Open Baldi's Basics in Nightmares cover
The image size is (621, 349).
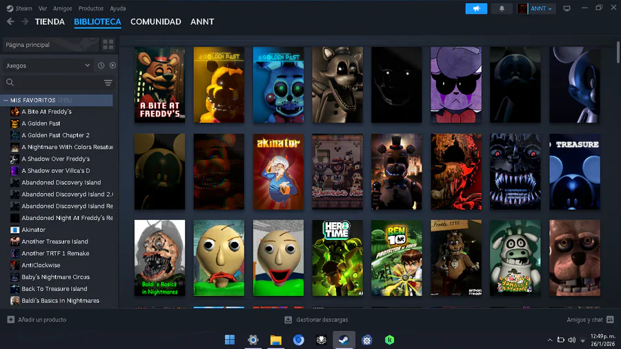point(159,258)
